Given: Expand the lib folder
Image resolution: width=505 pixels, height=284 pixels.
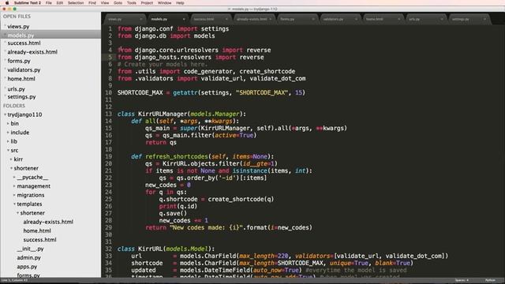Looking at the screenshot, I should tap(8, 141).
